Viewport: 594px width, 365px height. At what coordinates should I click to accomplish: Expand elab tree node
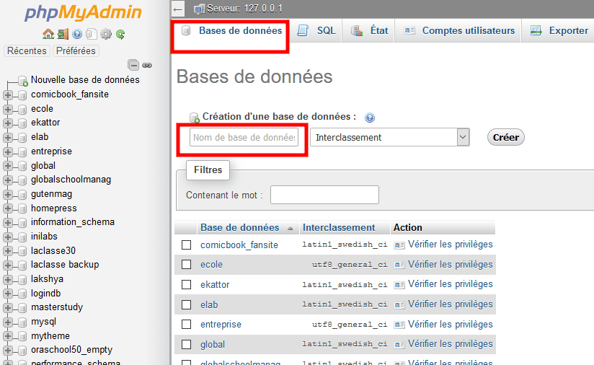(x=8, y=137)
